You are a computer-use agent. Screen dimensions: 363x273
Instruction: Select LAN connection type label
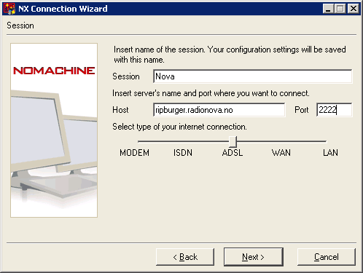point(330,153)
